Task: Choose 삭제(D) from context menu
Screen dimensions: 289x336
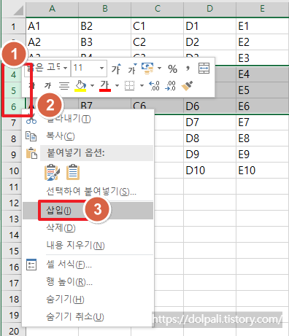Action: (88, 228)
